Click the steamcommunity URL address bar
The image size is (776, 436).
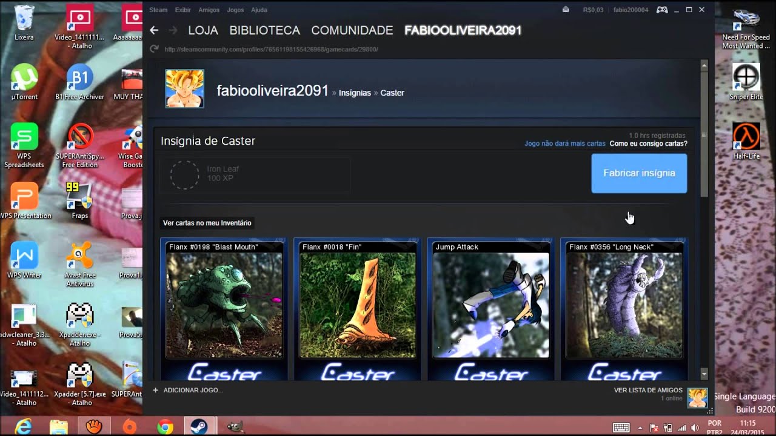coord(271,50)
